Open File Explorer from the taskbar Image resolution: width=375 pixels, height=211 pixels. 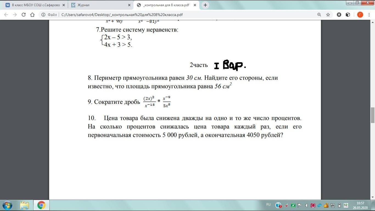coord(24,205)
